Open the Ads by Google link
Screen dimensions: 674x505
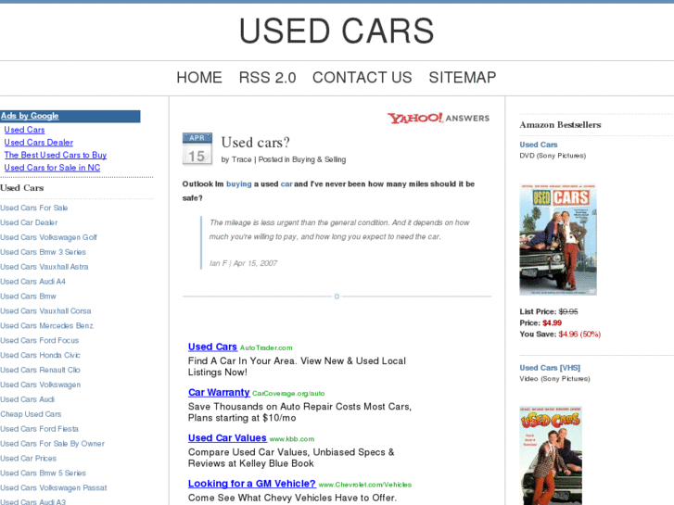(x=30, y=116)
